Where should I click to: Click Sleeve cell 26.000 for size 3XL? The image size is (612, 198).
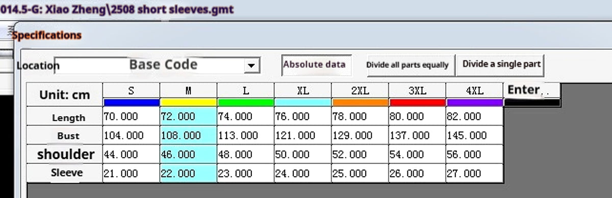[x=417, y=173]
